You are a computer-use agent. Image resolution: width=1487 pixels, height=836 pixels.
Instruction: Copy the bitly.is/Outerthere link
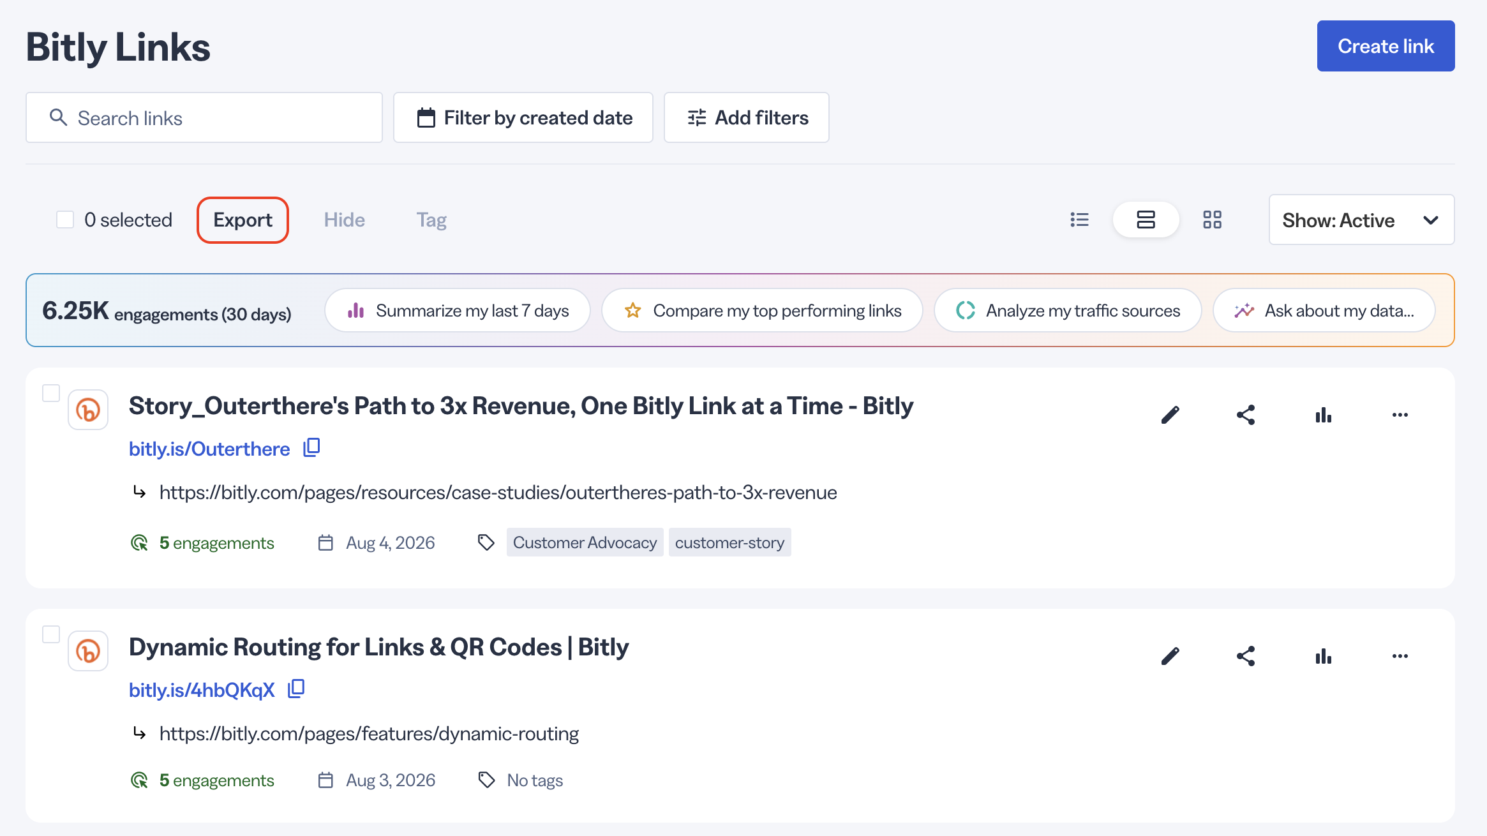311,447
